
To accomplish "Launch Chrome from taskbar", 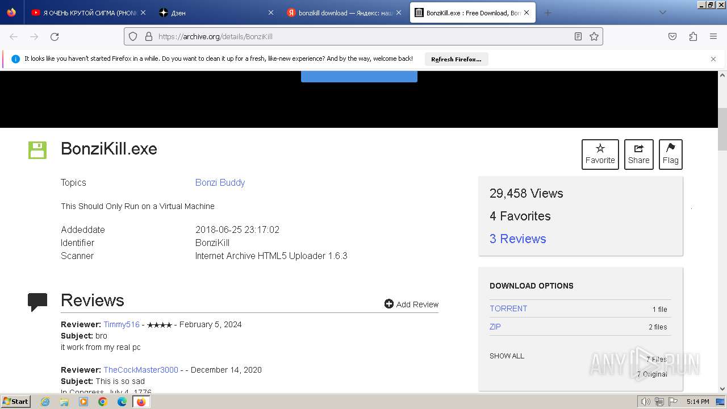I will [x=103, y=402].
